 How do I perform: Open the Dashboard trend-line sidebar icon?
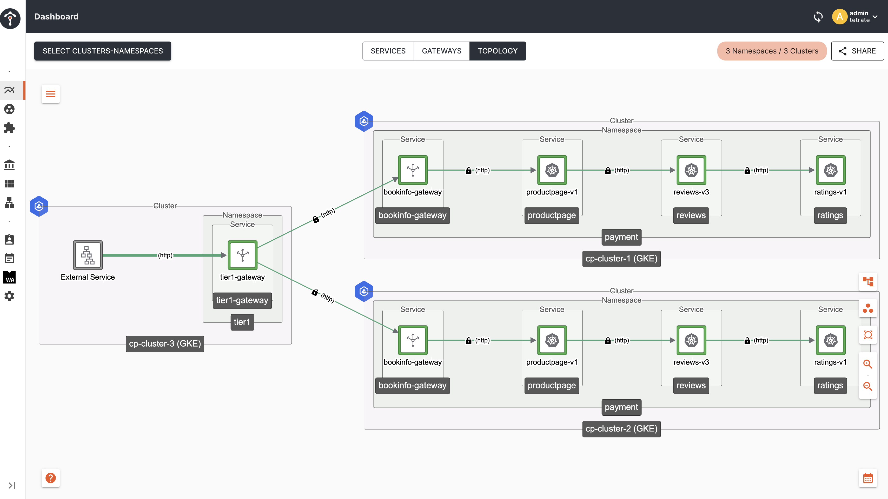point(9,90)
